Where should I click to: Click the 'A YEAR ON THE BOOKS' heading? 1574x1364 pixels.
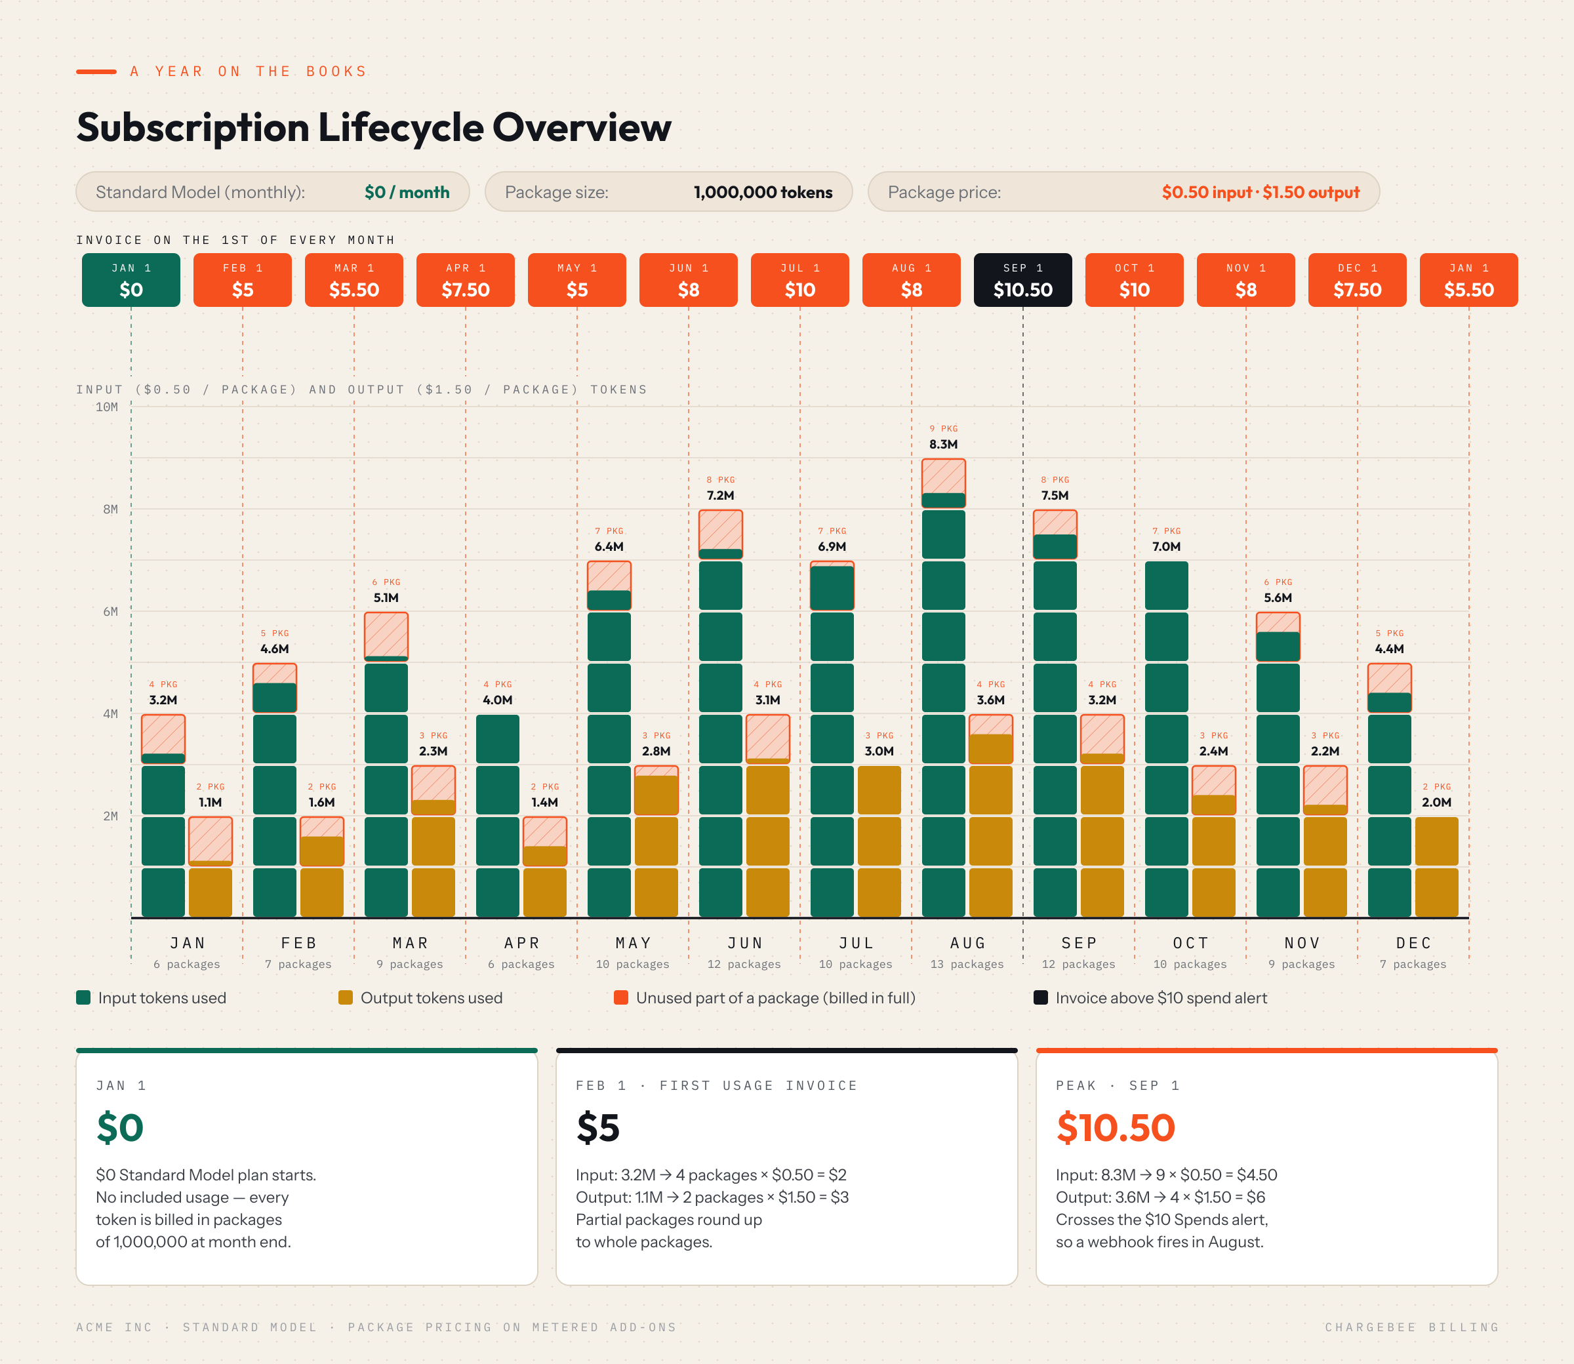click(x=249, y=71)
